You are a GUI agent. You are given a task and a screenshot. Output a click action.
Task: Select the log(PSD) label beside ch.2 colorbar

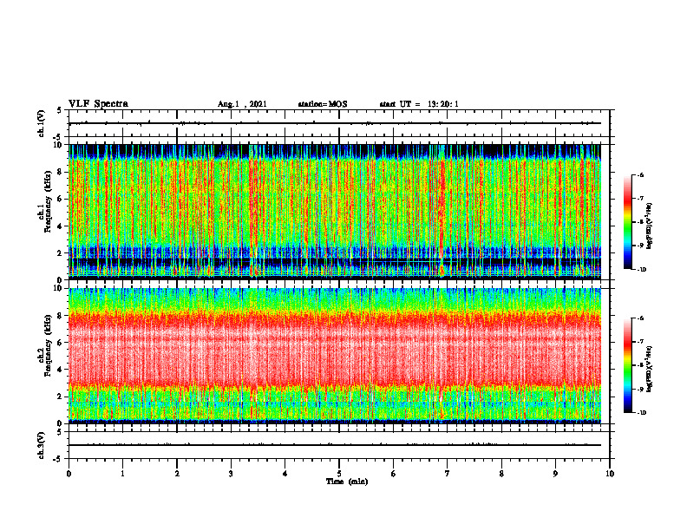coord(650,369)
